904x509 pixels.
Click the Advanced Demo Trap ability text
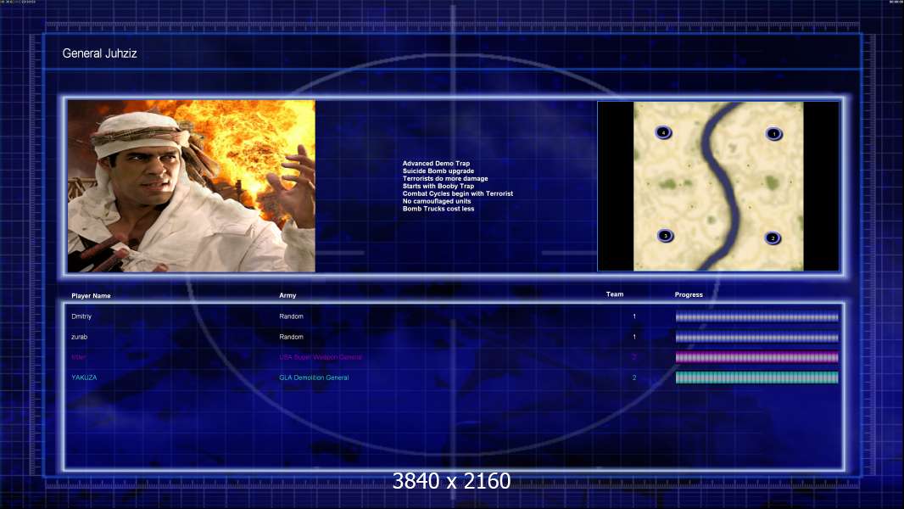pyautogui.click(x=437, y=164)
